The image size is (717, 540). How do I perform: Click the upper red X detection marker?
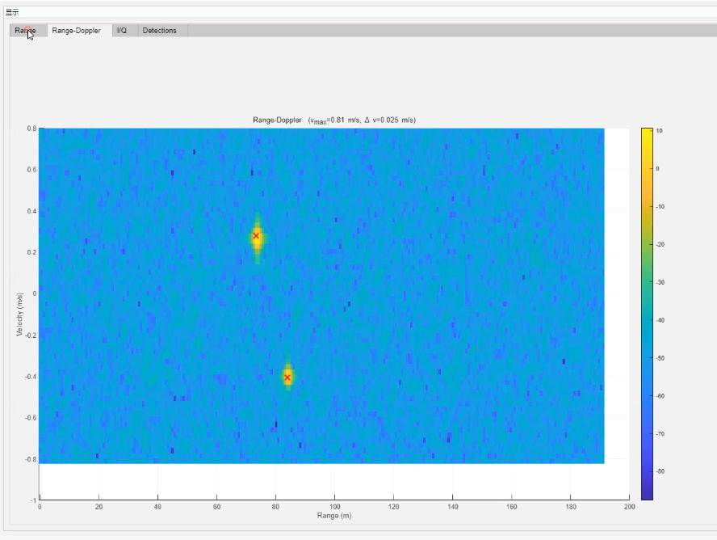pyautogui.click(x=257, y=236)
